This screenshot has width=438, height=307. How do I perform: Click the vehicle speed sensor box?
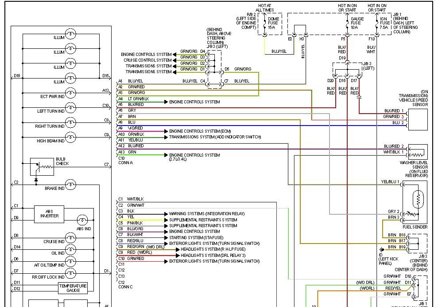pyautogui.click(x=418, y=119)
